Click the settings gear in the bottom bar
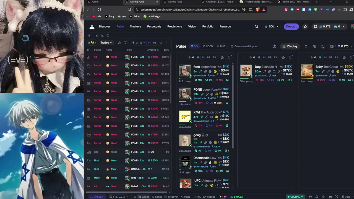Screen dimensions: 354x199 pyautogui.click(x=135, y=197)
